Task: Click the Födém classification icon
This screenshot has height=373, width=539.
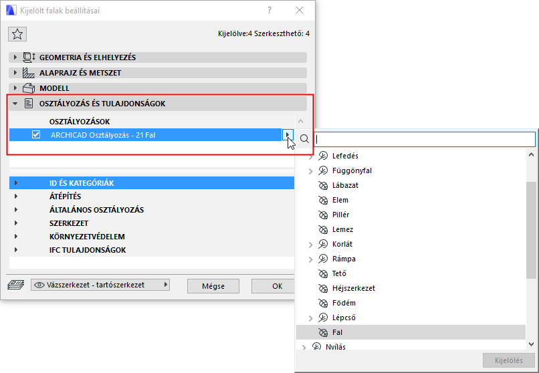Action: [323, 303]
